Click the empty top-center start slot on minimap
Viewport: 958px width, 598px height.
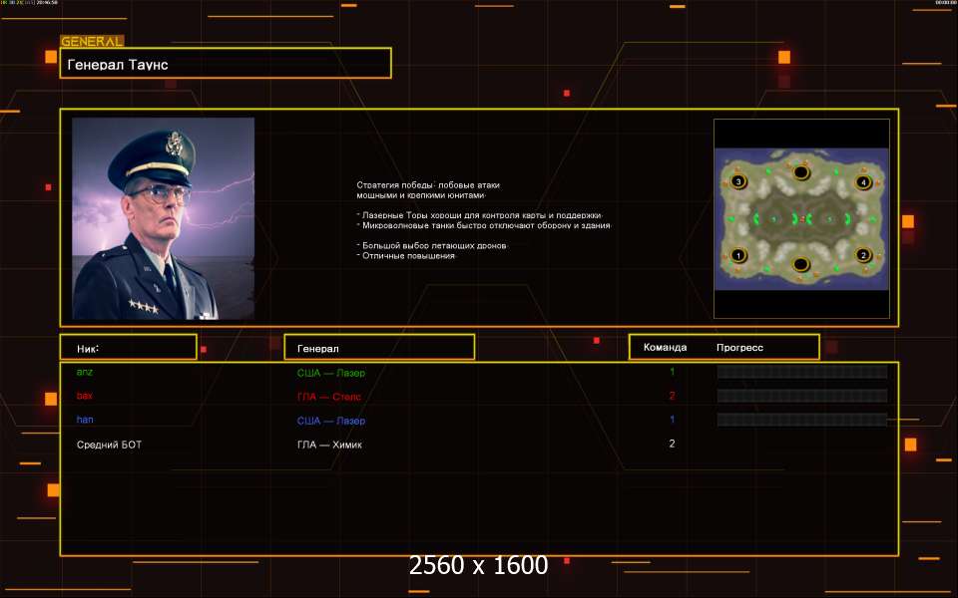tap(800, 173)
